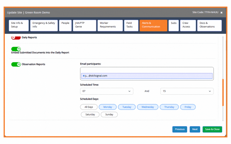Screen dimensions: 231x144
Task: Click the Scheduled Days label
Action: tap(89, 99)
